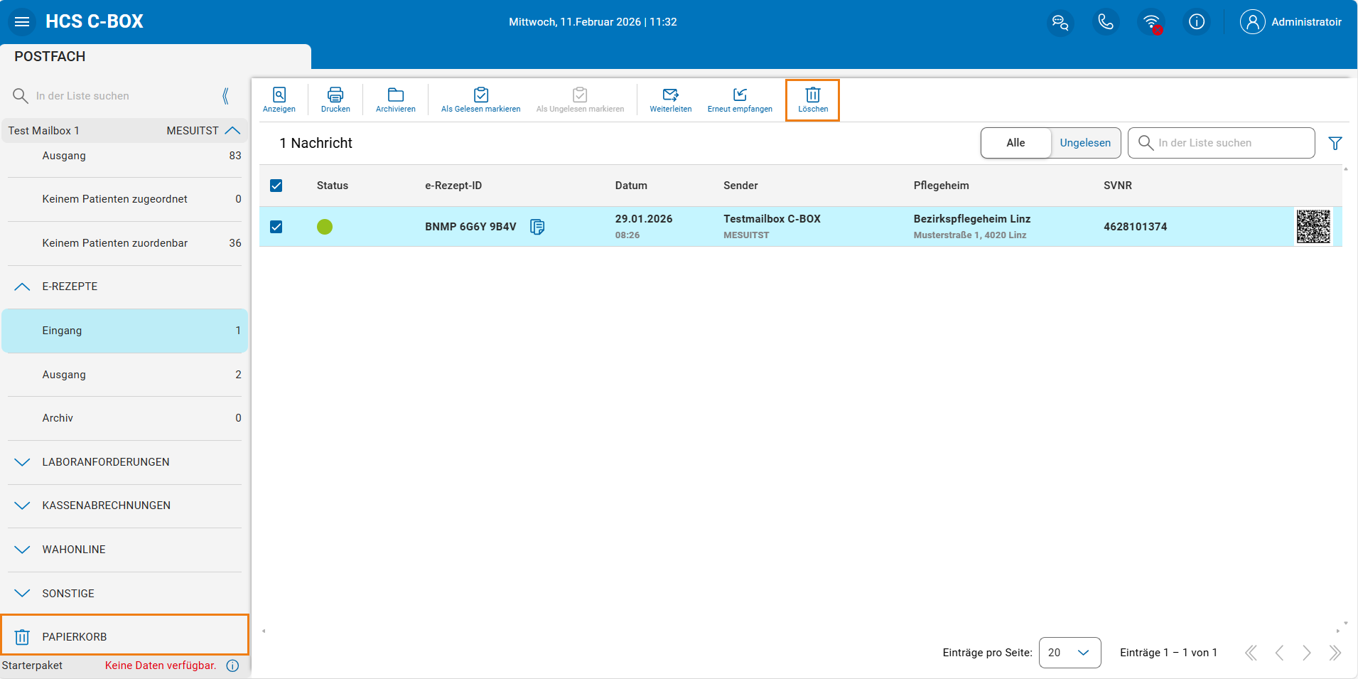The height and width of the screenshot is (679, 1358).
Task: Go to last page arrow
Action: (x=1335, y=653)
